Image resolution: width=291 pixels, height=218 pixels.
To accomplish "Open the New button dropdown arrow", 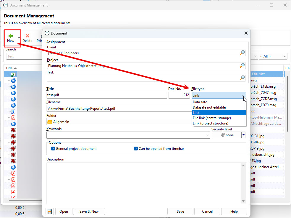I will click(19, 38).
